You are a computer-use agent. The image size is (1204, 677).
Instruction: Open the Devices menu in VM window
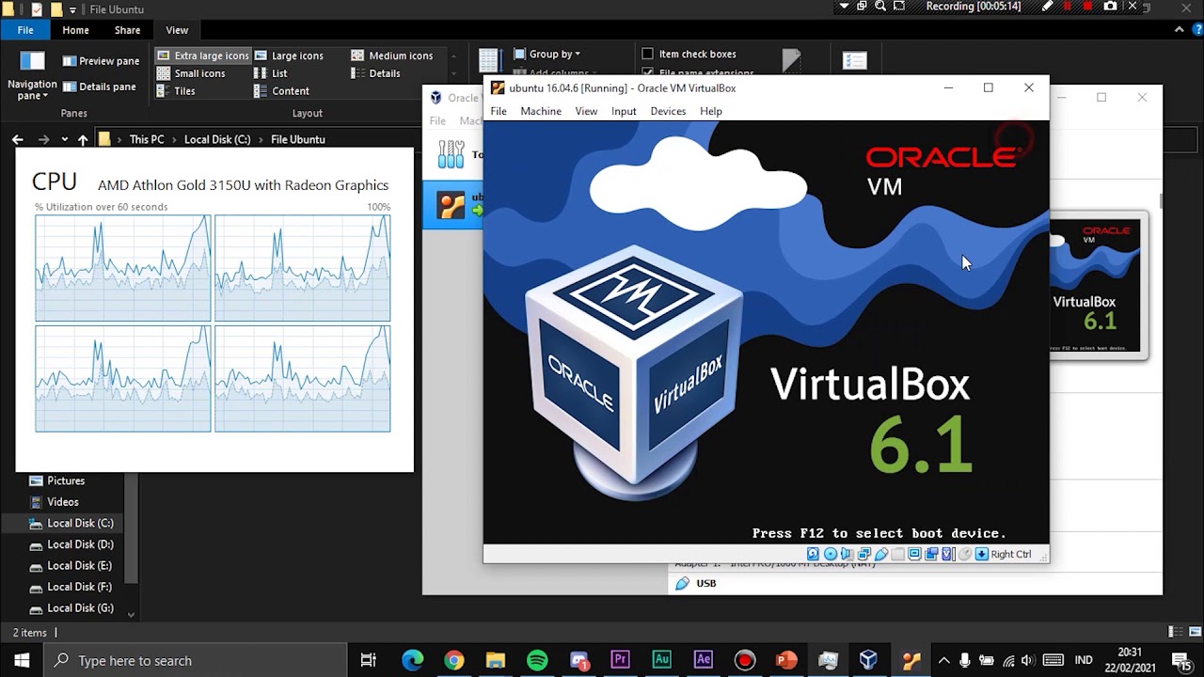pos(668,111)
